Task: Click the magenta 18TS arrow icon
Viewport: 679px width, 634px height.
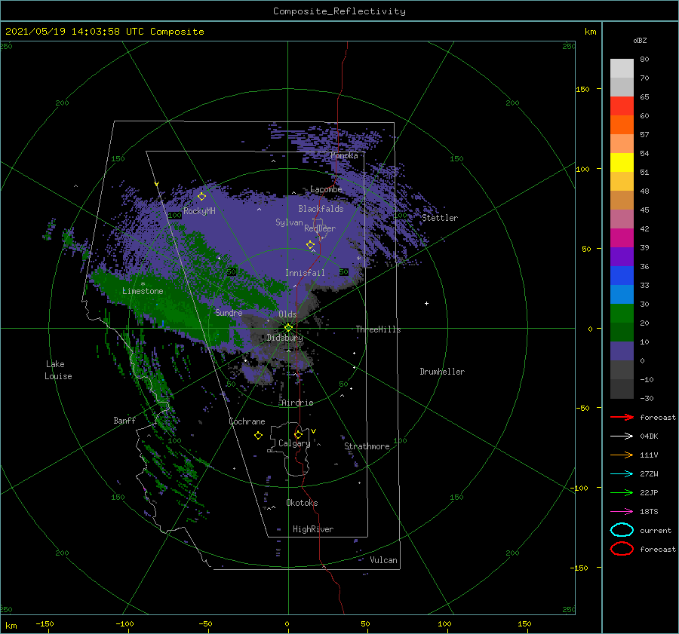Action: (x=622, y=511)
